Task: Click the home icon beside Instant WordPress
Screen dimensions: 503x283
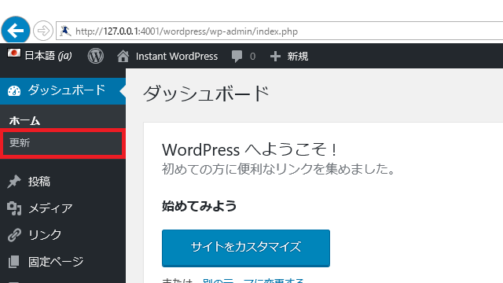Action: pos(123,57)
